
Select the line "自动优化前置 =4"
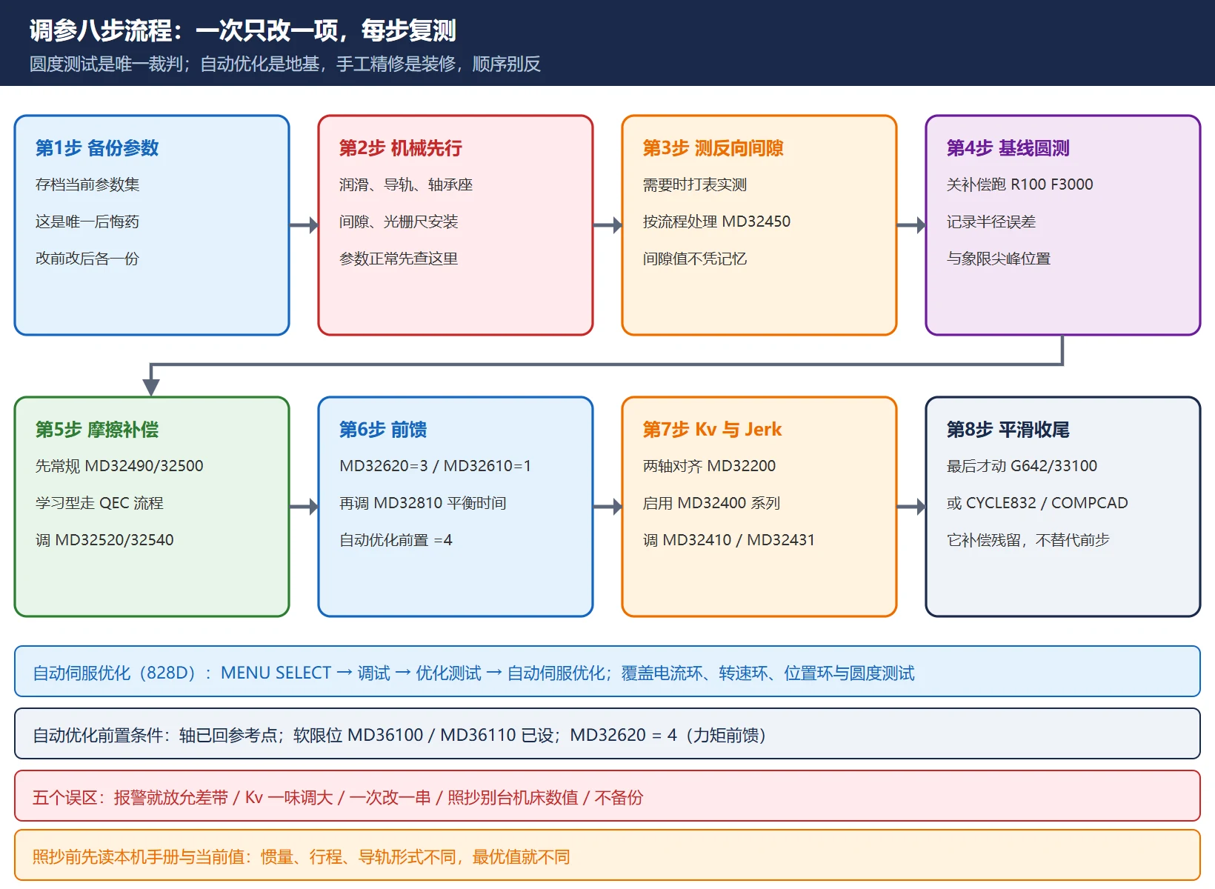click(x=396, y=540)
